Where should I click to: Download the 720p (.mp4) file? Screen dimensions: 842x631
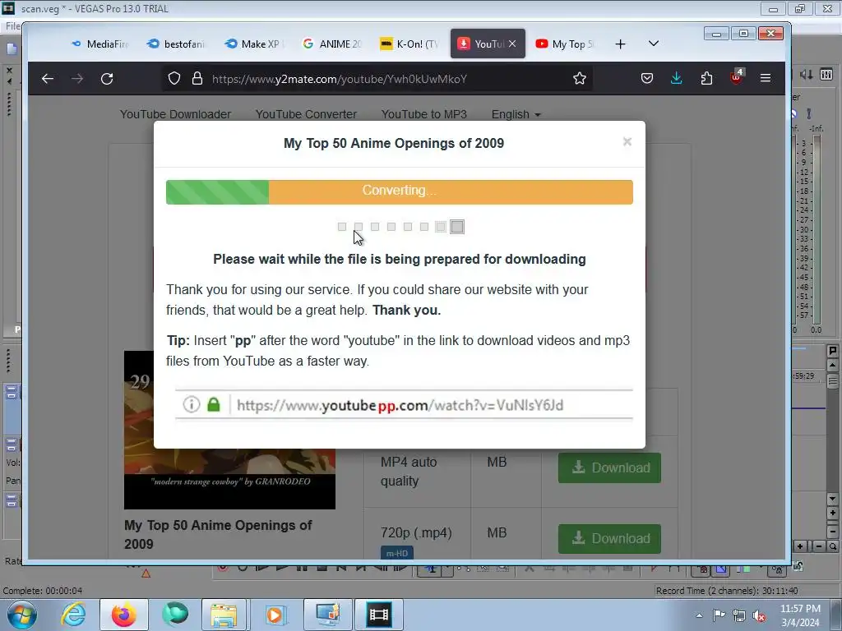point(609,539)
